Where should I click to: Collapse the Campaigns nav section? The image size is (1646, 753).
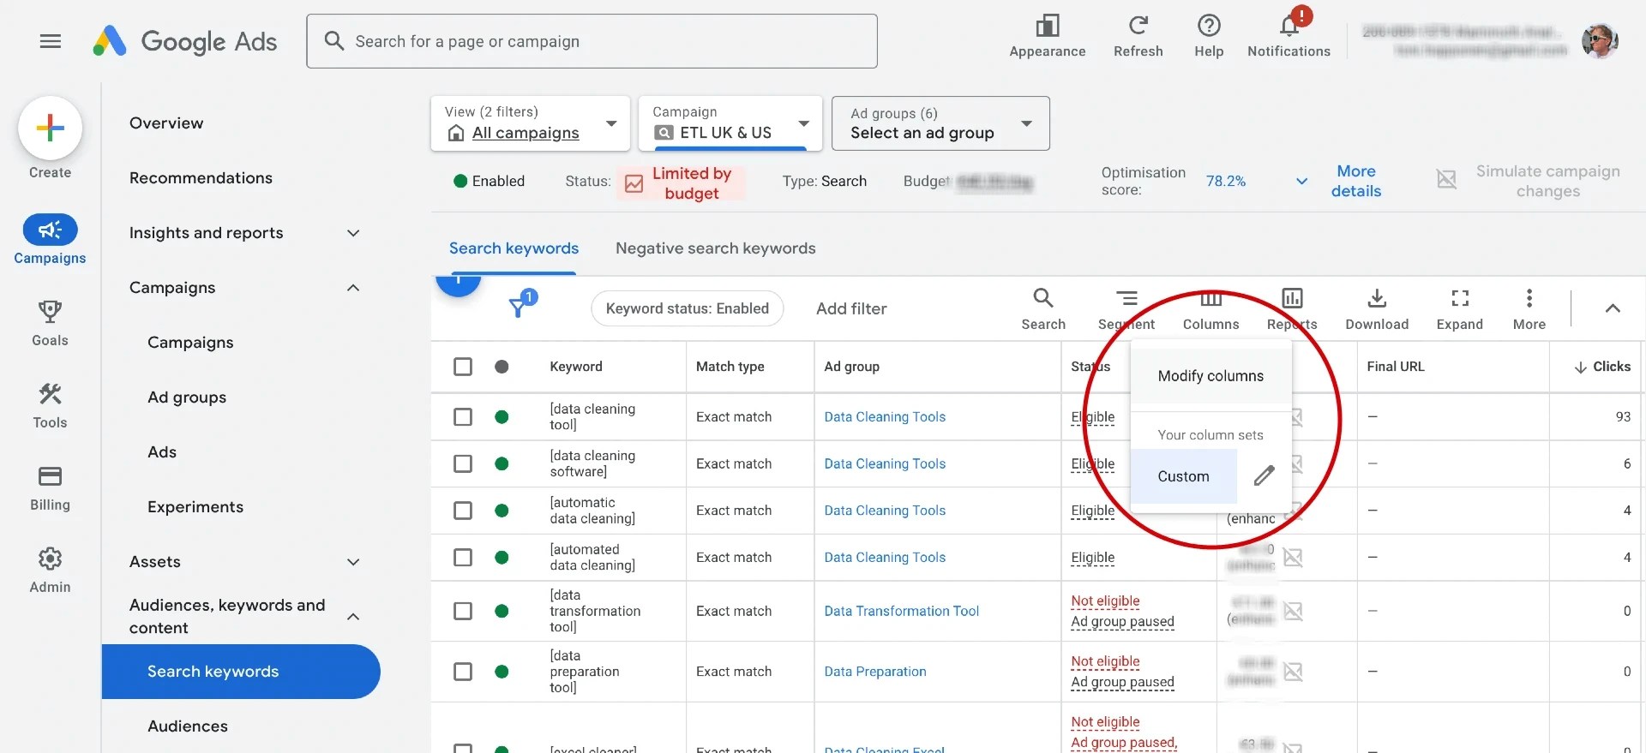coord(353,288)
